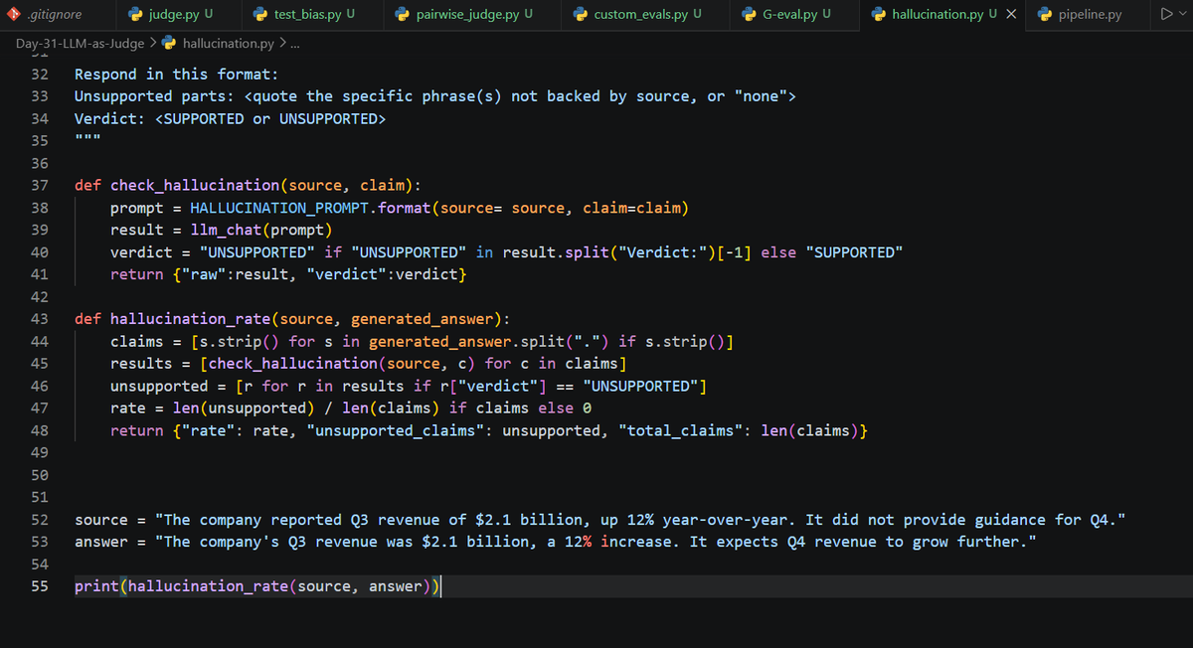Image resolution: width=1193 pixels, height=648 pixels.
Task: Open the run options dropdown arrow
Action: pyautogui.click(x=1182, y=15)
